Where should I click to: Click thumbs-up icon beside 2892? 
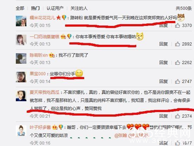tap(177, 44)
